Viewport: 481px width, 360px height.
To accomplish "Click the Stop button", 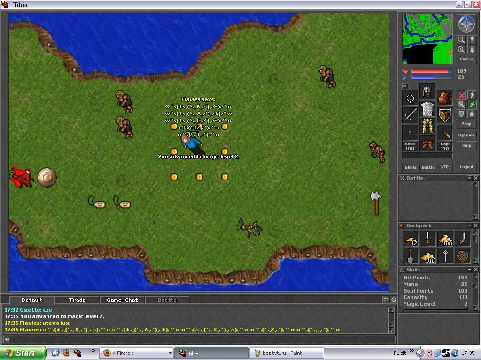I will point(466,124).
